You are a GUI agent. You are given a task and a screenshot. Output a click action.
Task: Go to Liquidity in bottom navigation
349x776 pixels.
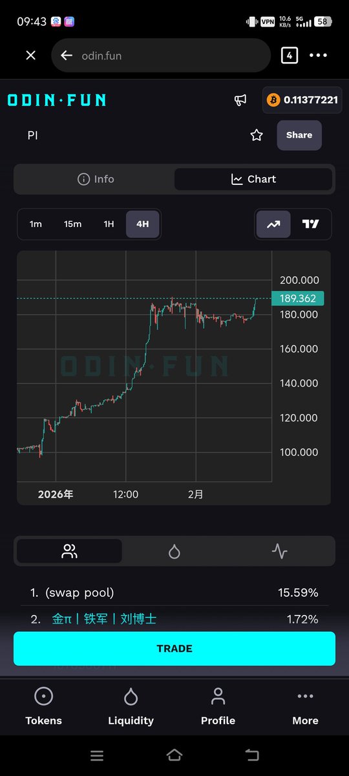131,706
